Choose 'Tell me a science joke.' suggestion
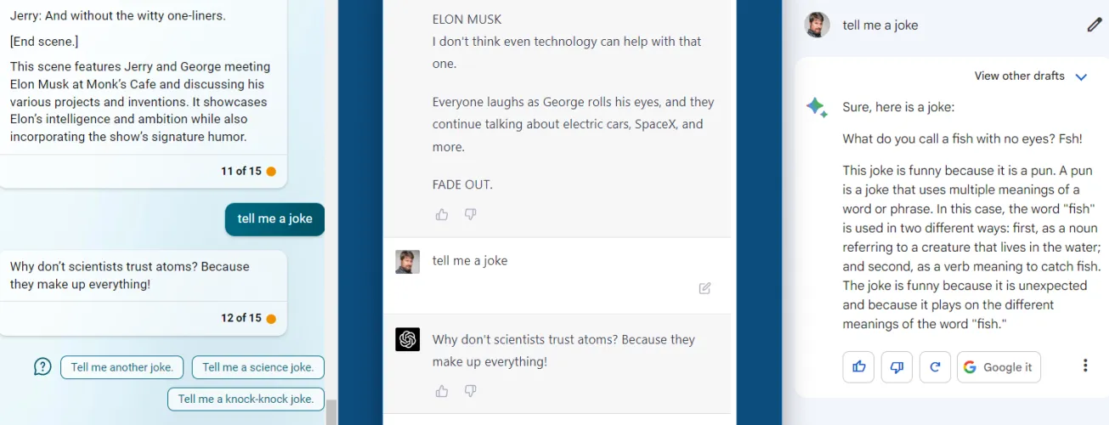1109x425 pixels. (258, 367)
